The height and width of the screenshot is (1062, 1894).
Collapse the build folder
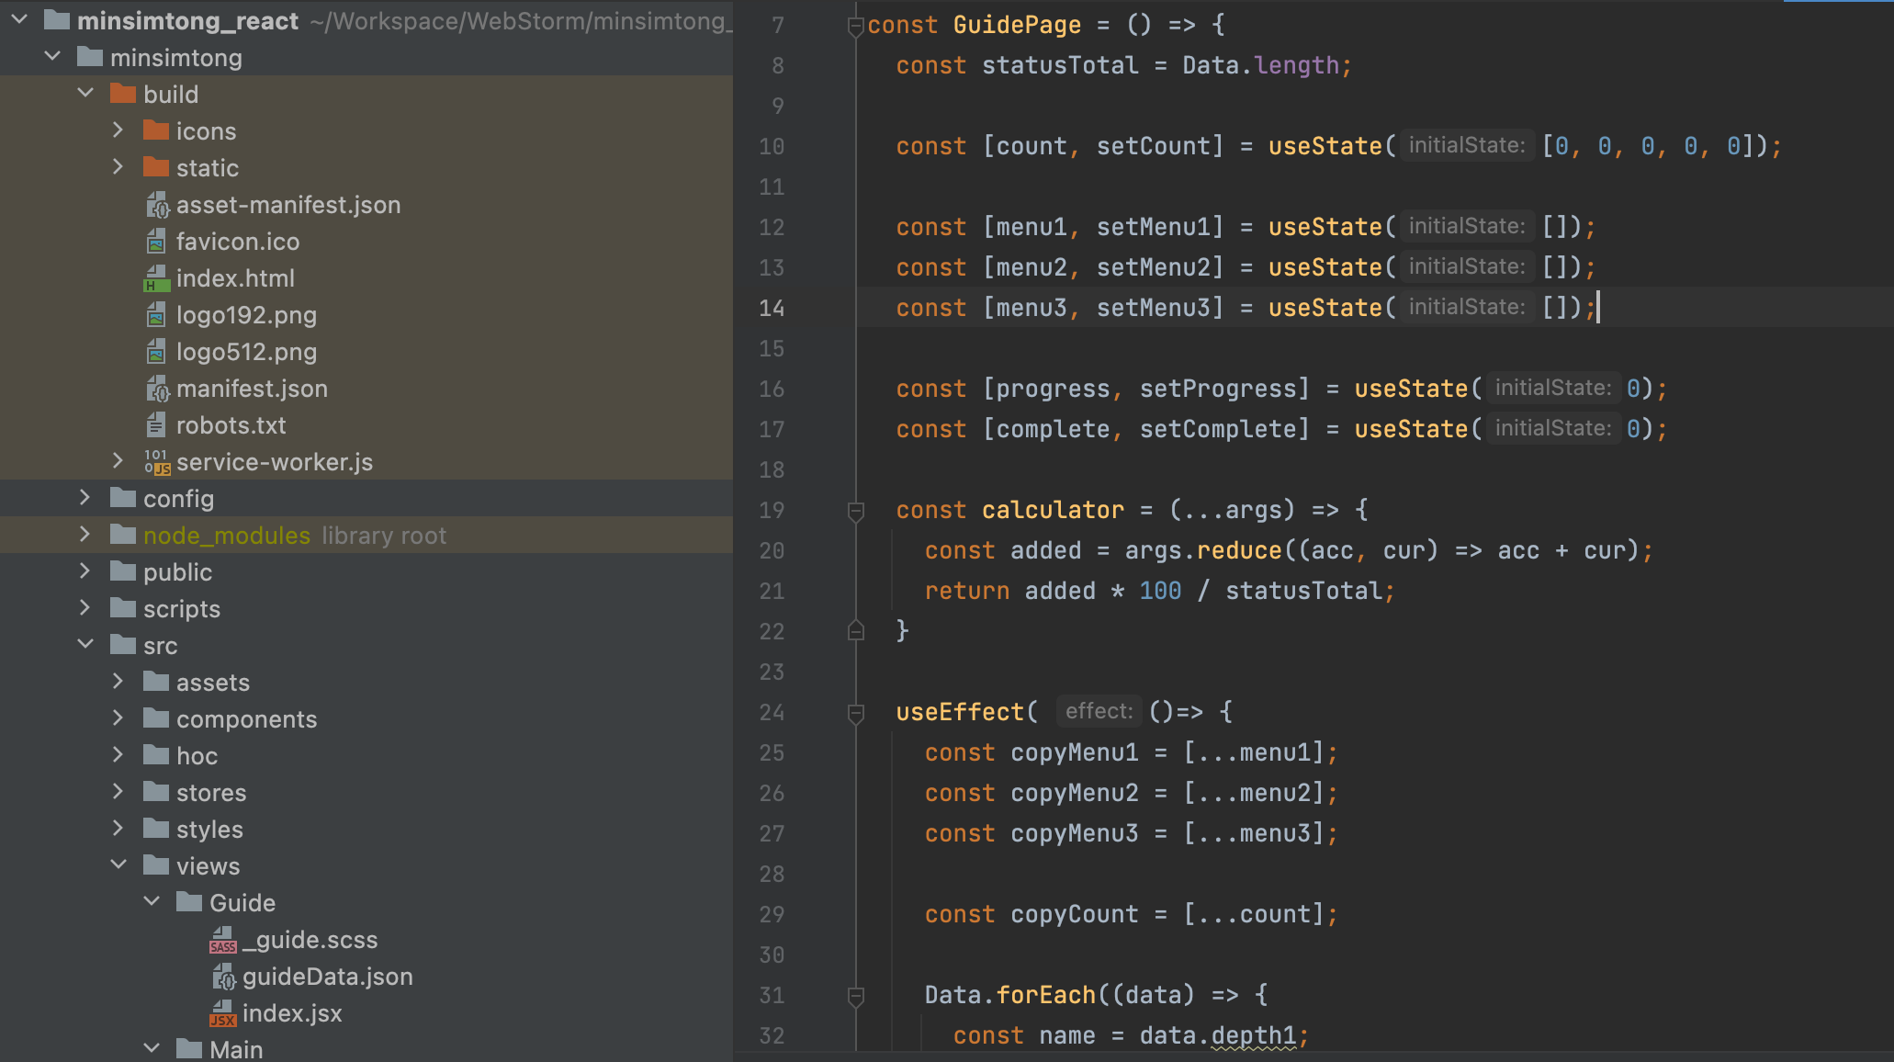point(85,94)
